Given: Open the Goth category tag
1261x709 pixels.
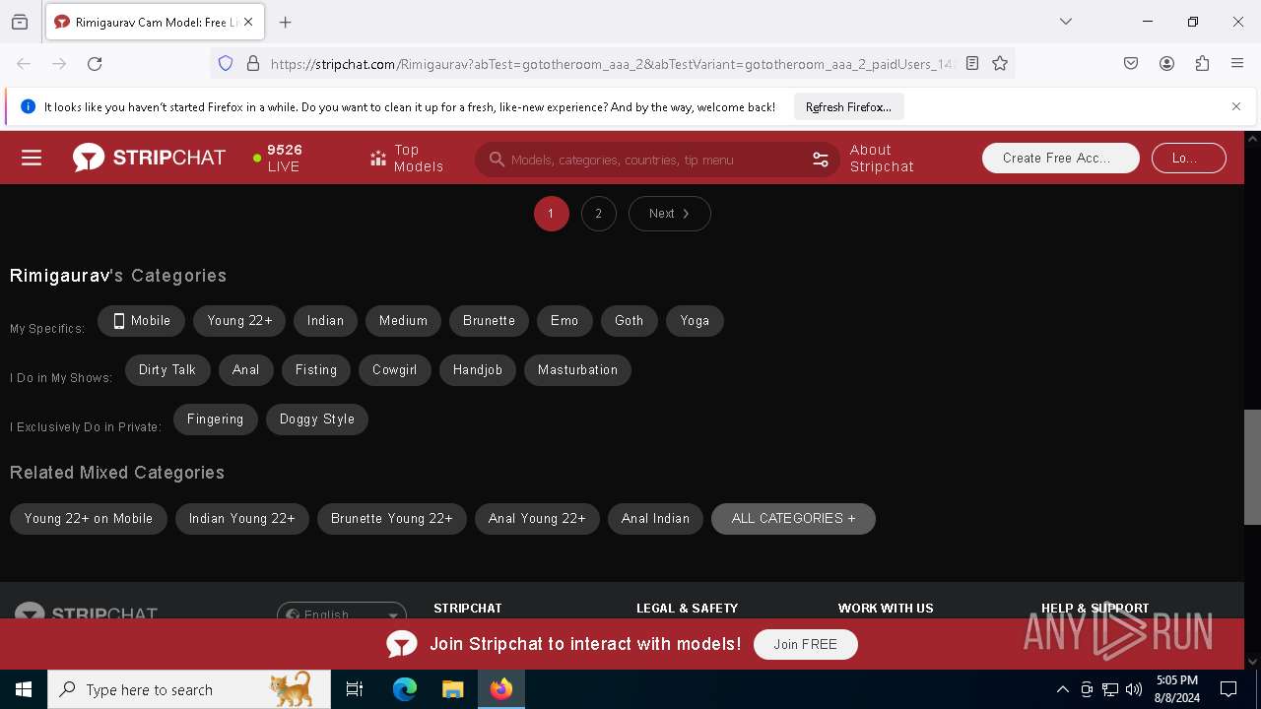Looking at the screenshot, I should (x=629, y=321).
